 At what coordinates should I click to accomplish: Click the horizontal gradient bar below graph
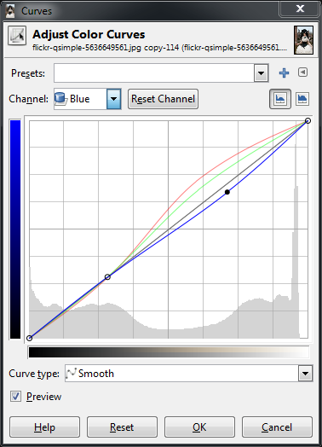(169, 352)
